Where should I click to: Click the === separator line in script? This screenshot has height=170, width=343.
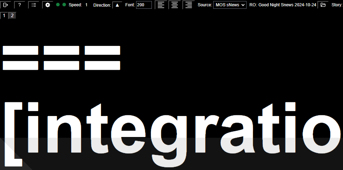click(x=61, y=58)
